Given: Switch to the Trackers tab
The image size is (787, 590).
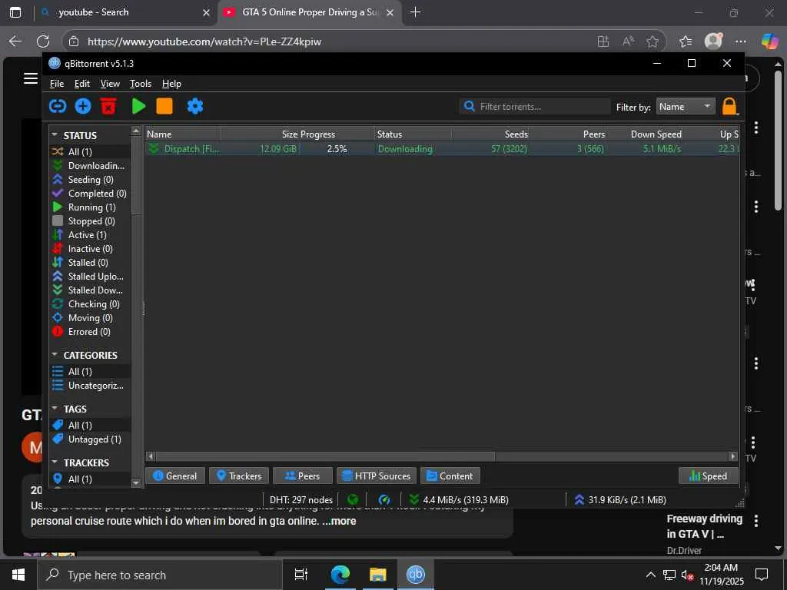Looking at the screenshot, I should 239,476.
